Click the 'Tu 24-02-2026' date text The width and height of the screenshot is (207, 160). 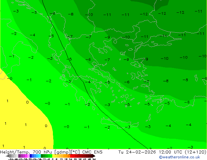pos(137,152)
